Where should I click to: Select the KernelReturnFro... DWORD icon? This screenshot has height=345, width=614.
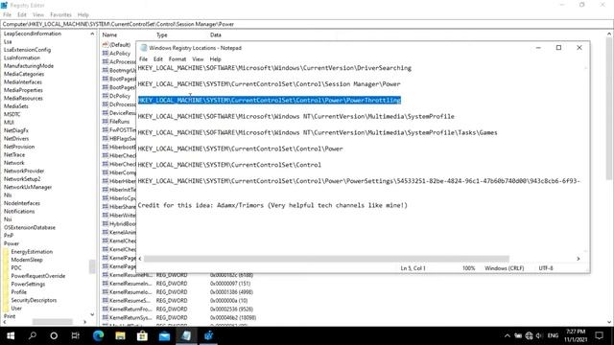105,309
